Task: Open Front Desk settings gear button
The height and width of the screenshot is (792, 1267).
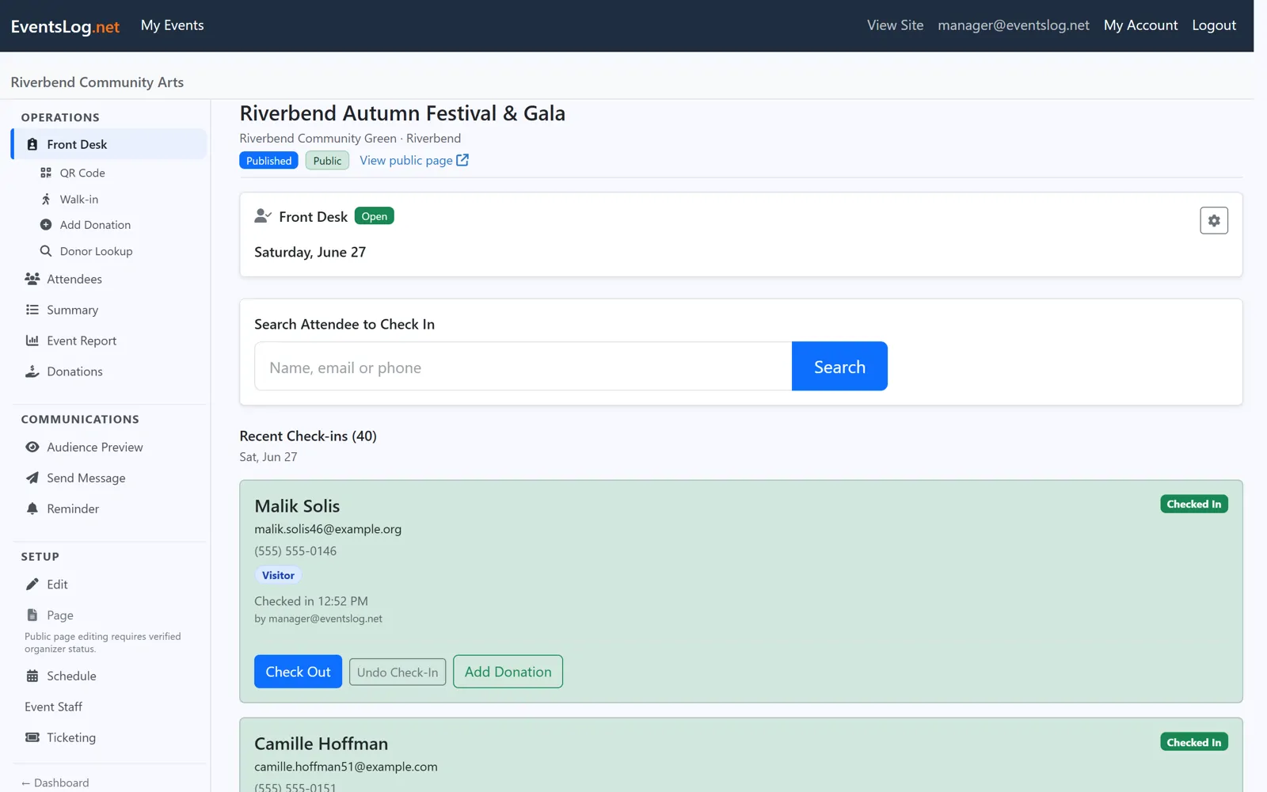Action: 1214,221
